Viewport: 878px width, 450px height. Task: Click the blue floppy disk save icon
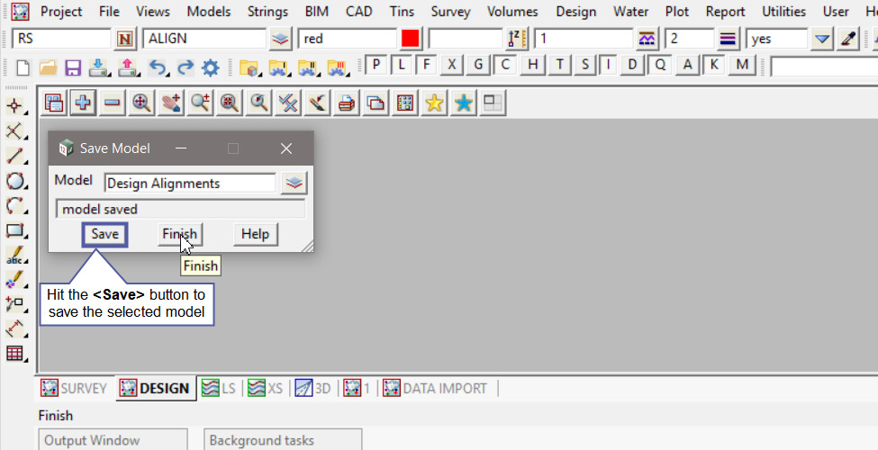point(73,67)
